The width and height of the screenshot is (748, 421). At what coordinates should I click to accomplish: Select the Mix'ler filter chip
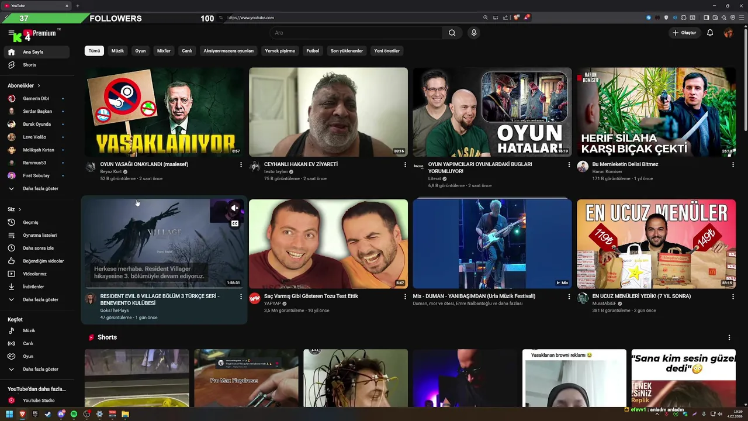pyautogui.click(x=164, y=51)
